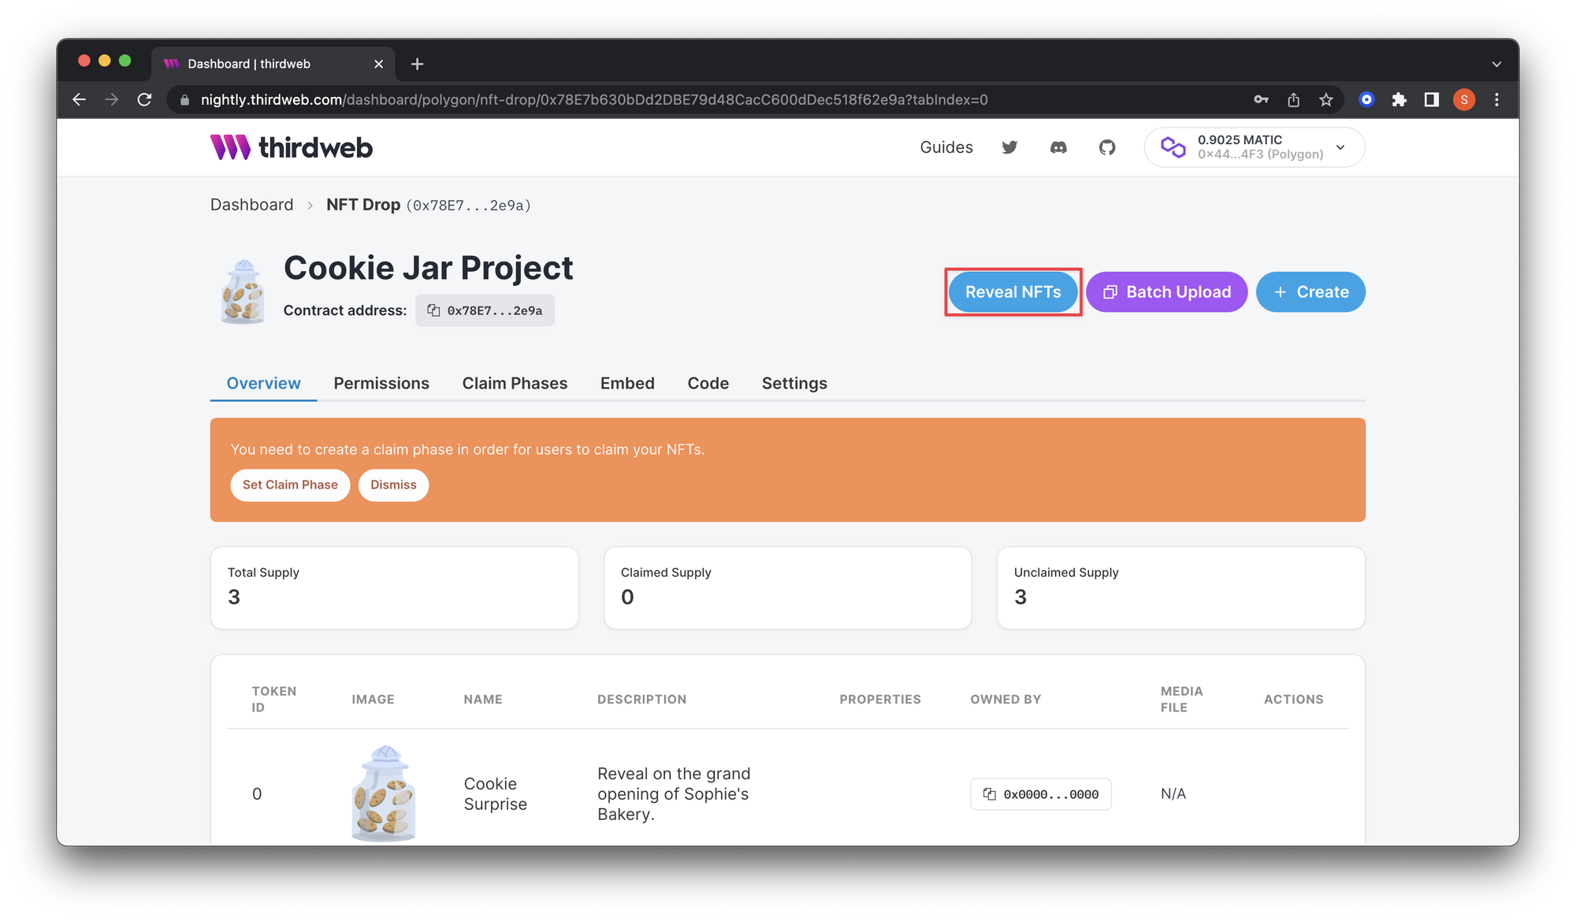Open the Extensions puzzle icon
The width and height of the screenshot is (1576, 921).
(x=1399, y=99)
